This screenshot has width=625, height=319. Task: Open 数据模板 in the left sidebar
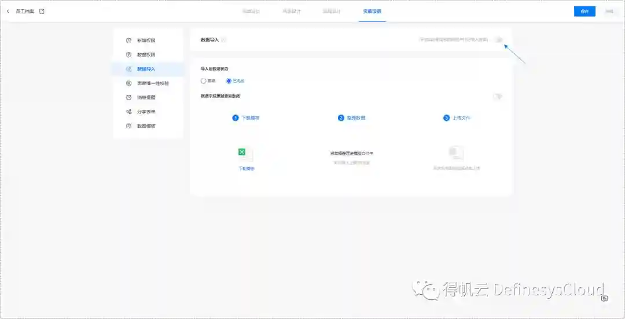coord(146,126)
